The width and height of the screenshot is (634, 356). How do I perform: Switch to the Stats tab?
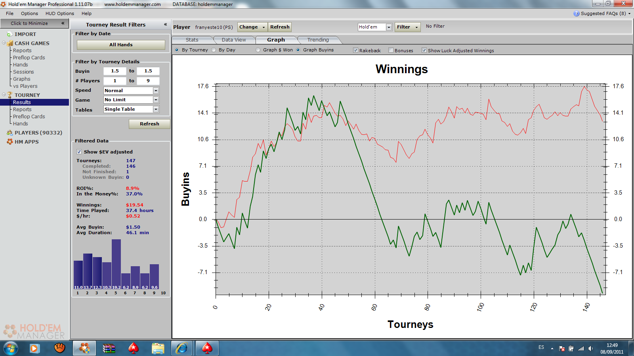192,40
